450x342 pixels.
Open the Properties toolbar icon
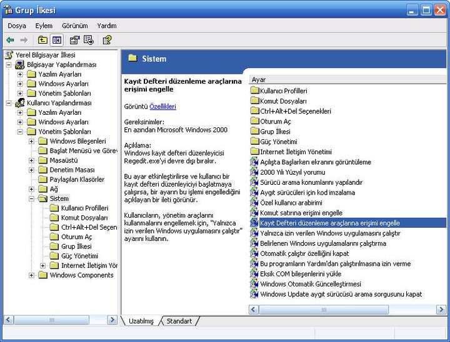point(74,40)
